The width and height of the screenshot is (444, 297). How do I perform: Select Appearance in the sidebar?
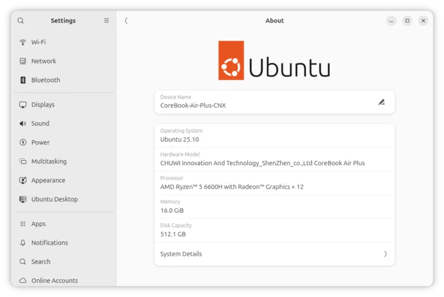(64, 181)
